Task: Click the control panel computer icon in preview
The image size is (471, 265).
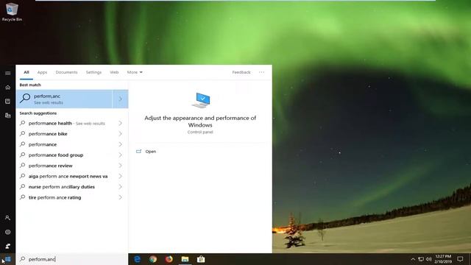Action: (x=201, y=100)
